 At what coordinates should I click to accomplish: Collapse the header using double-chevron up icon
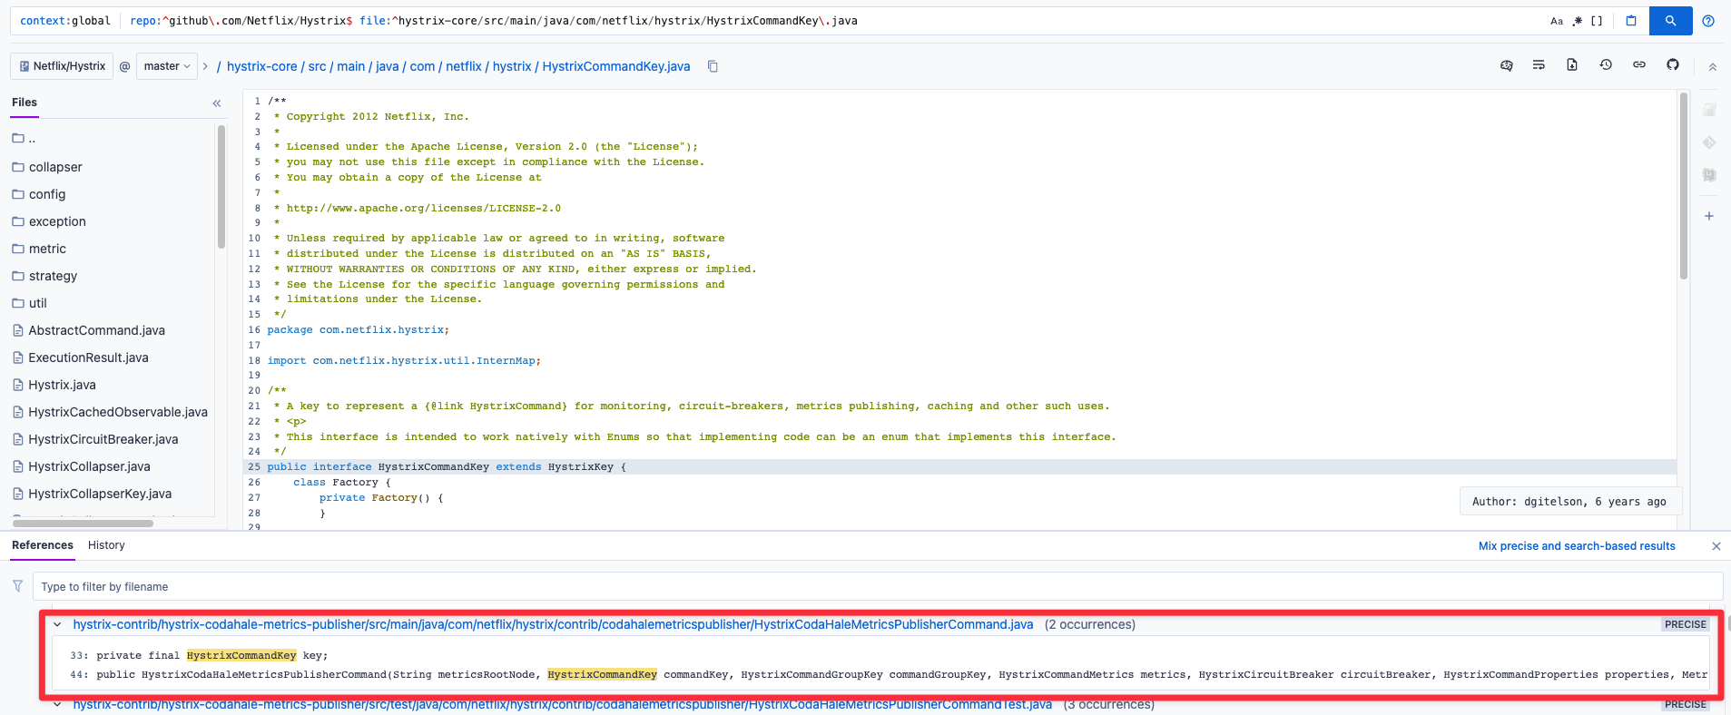click(x=1713, y=67)
